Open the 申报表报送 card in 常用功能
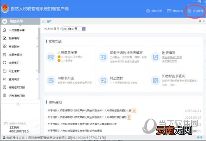This screenshot has width=206, height=141. point(70,80)
